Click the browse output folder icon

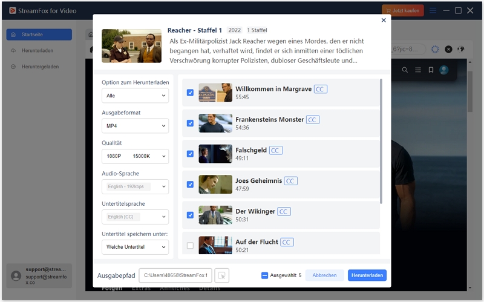coord(222,275)
